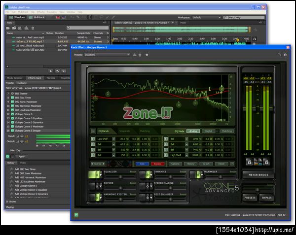Viewport: 296px width, 235px height.
Task: Toggle the green power button in Rack Effect footer
Action: point(76,215)
